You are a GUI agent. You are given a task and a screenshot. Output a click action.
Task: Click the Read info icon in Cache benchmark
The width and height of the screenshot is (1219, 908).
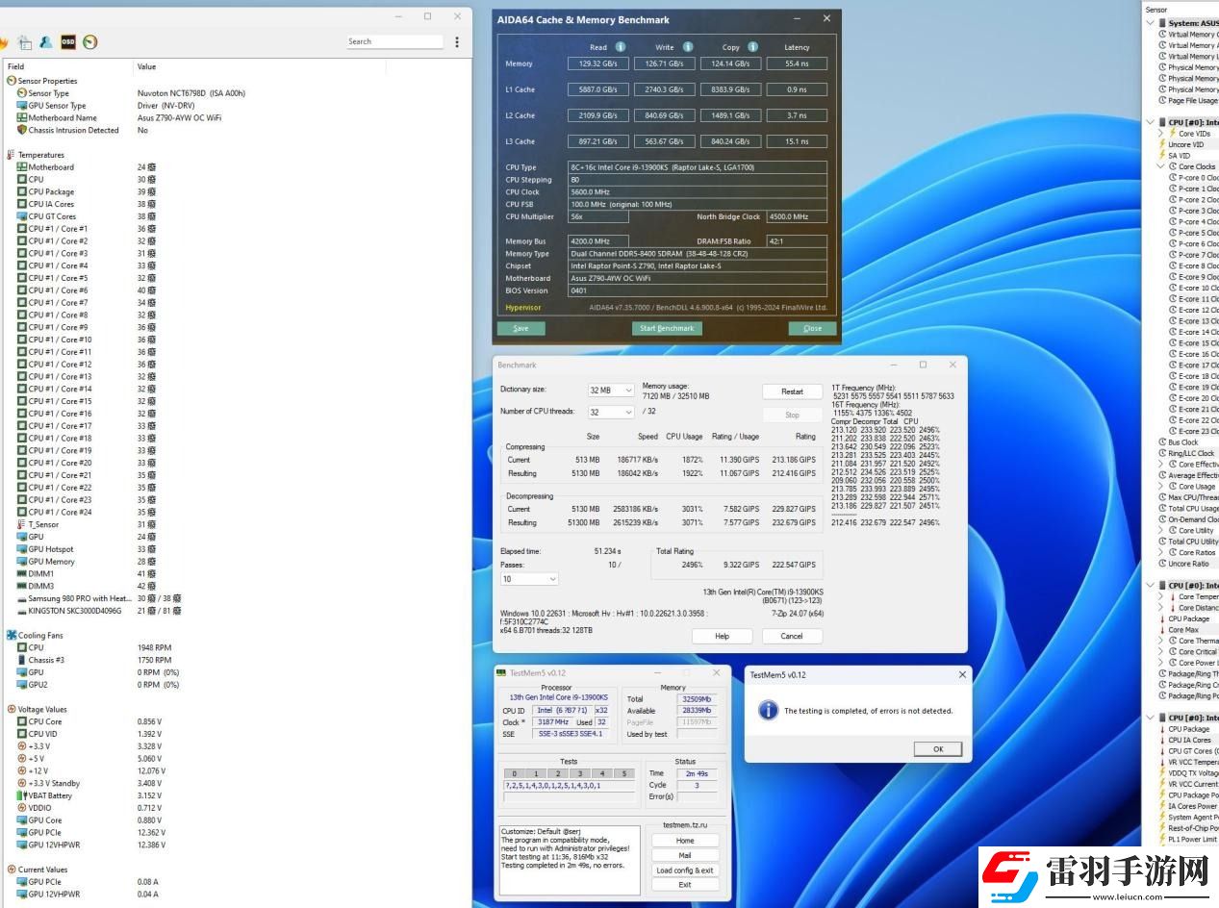pyautogui.click(x=621, y=46)
